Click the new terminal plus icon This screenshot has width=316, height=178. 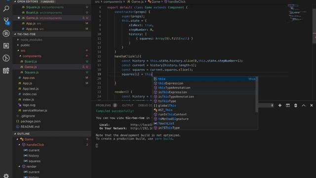click(280, 105)
